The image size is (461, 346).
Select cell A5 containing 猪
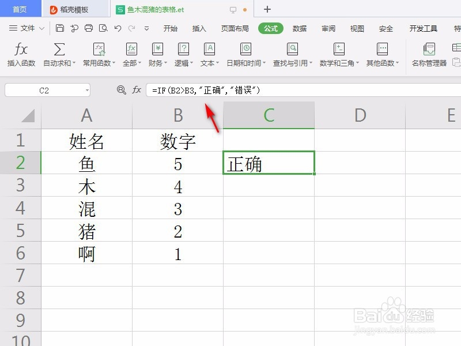coord(87,230)
